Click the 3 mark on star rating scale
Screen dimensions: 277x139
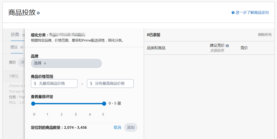click(76, 114)
